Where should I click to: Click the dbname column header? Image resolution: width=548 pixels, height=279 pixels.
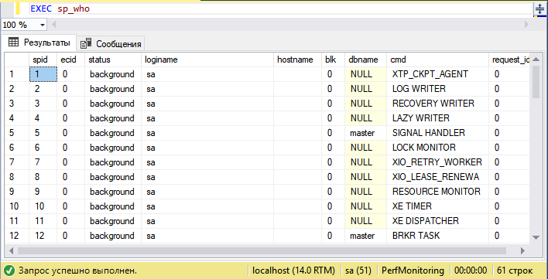coord(365,60)
